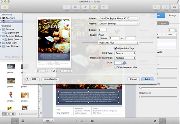The width and height of the screenshot is (180, 124).
Task: Toggle the Adjust Print Page checkbox
Action: click(116, 48)
